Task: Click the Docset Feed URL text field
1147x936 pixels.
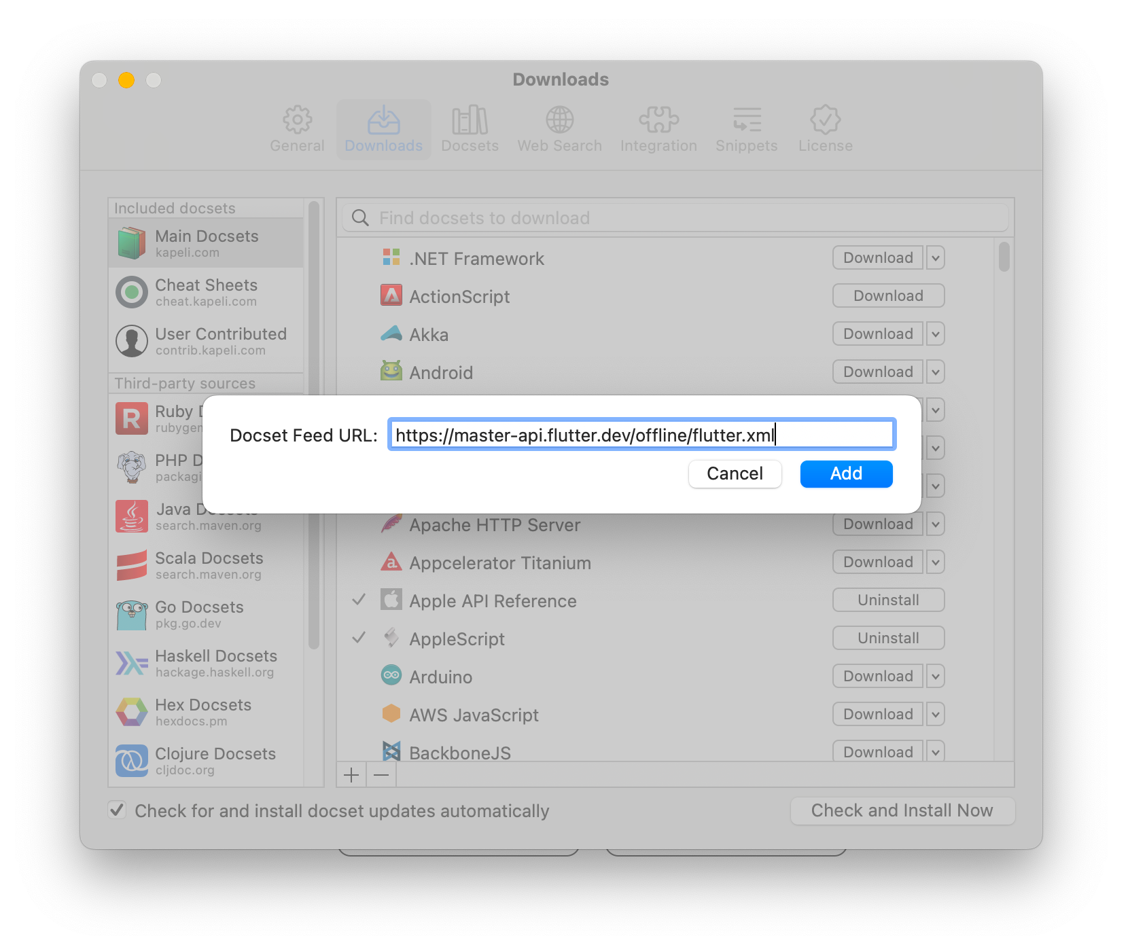Action: click(642, 435)
